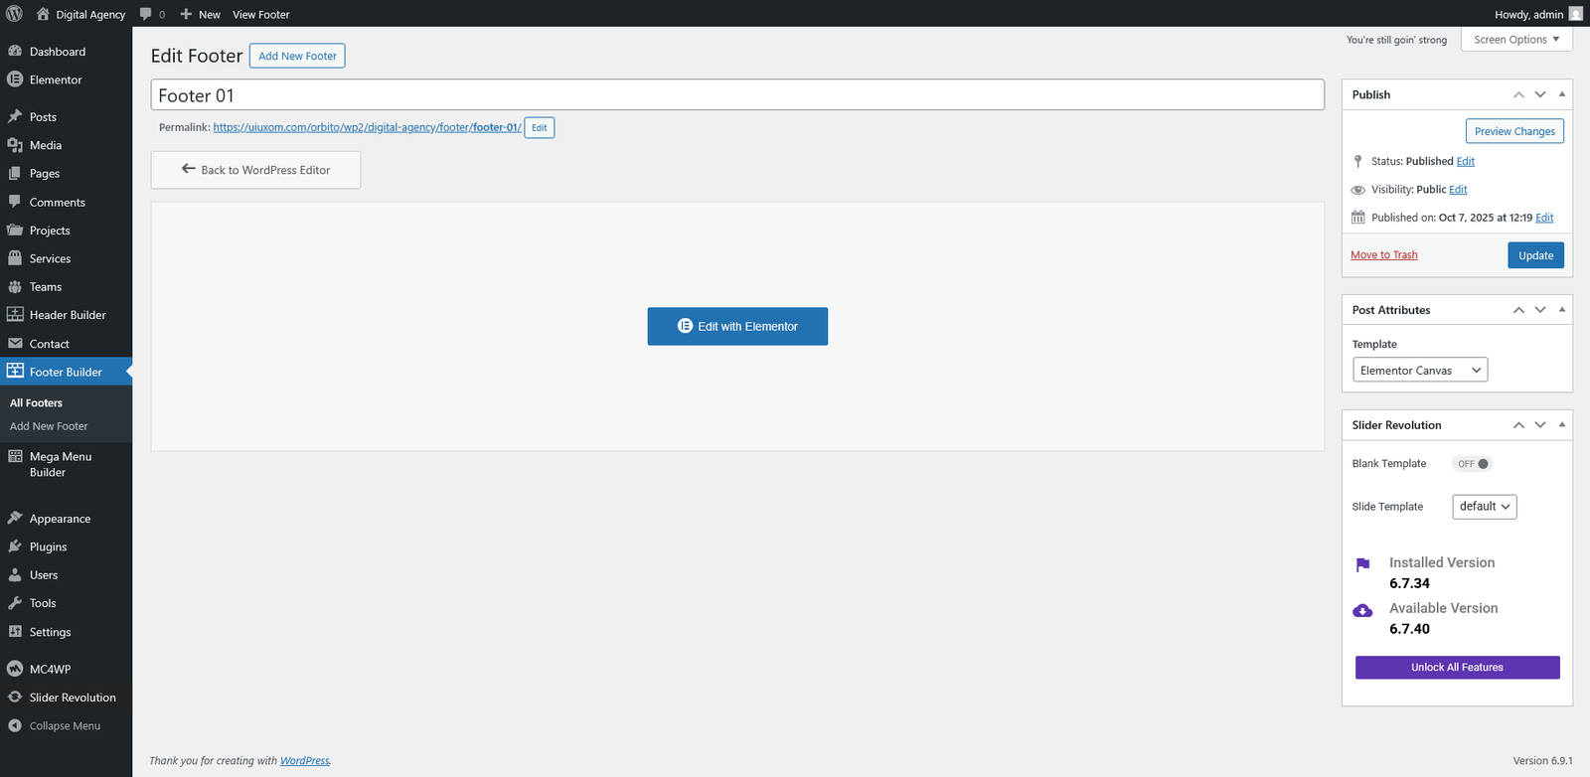Image resolution: width=1590 pixels, height=777 pixels.
Task: Click the Edit with Elementor button
Action: (x=737, y=326)
